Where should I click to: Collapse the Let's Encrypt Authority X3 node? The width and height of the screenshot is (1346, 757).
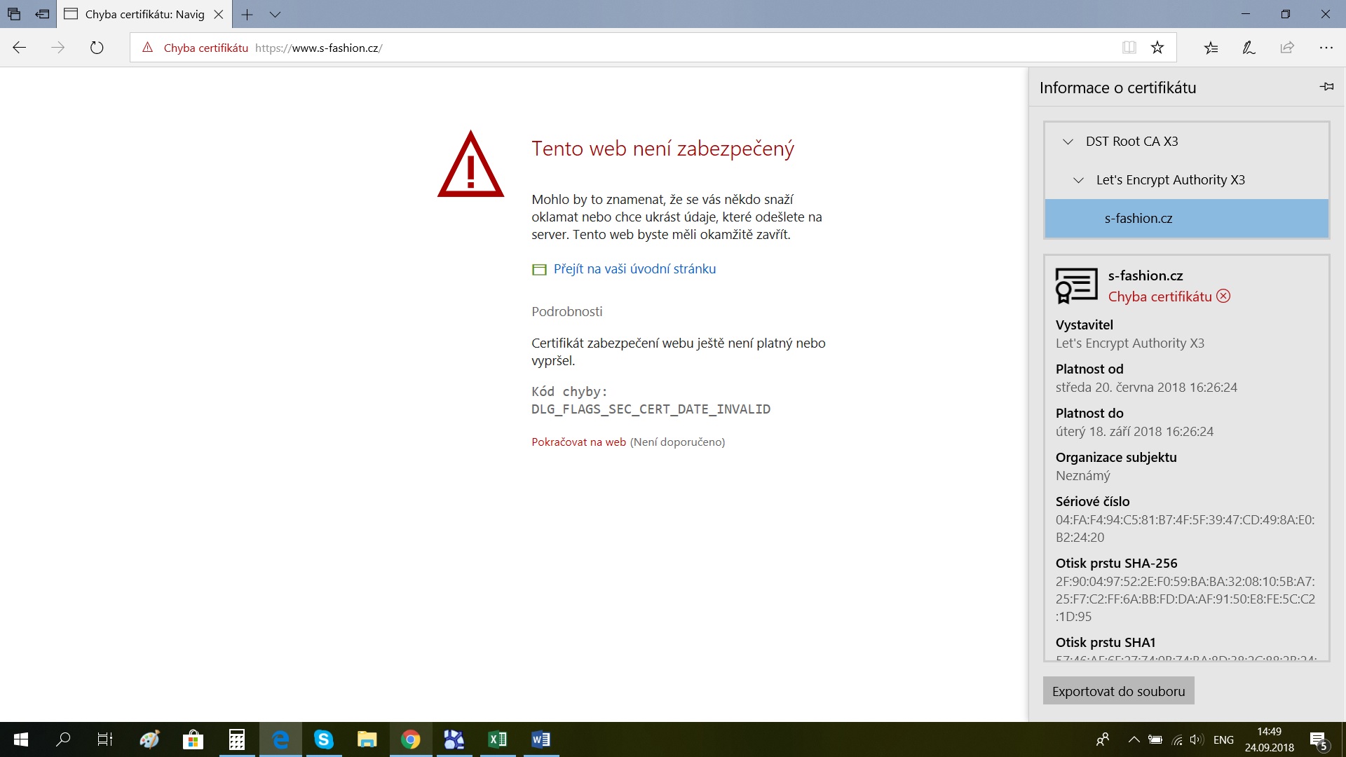click(1078, 180)
